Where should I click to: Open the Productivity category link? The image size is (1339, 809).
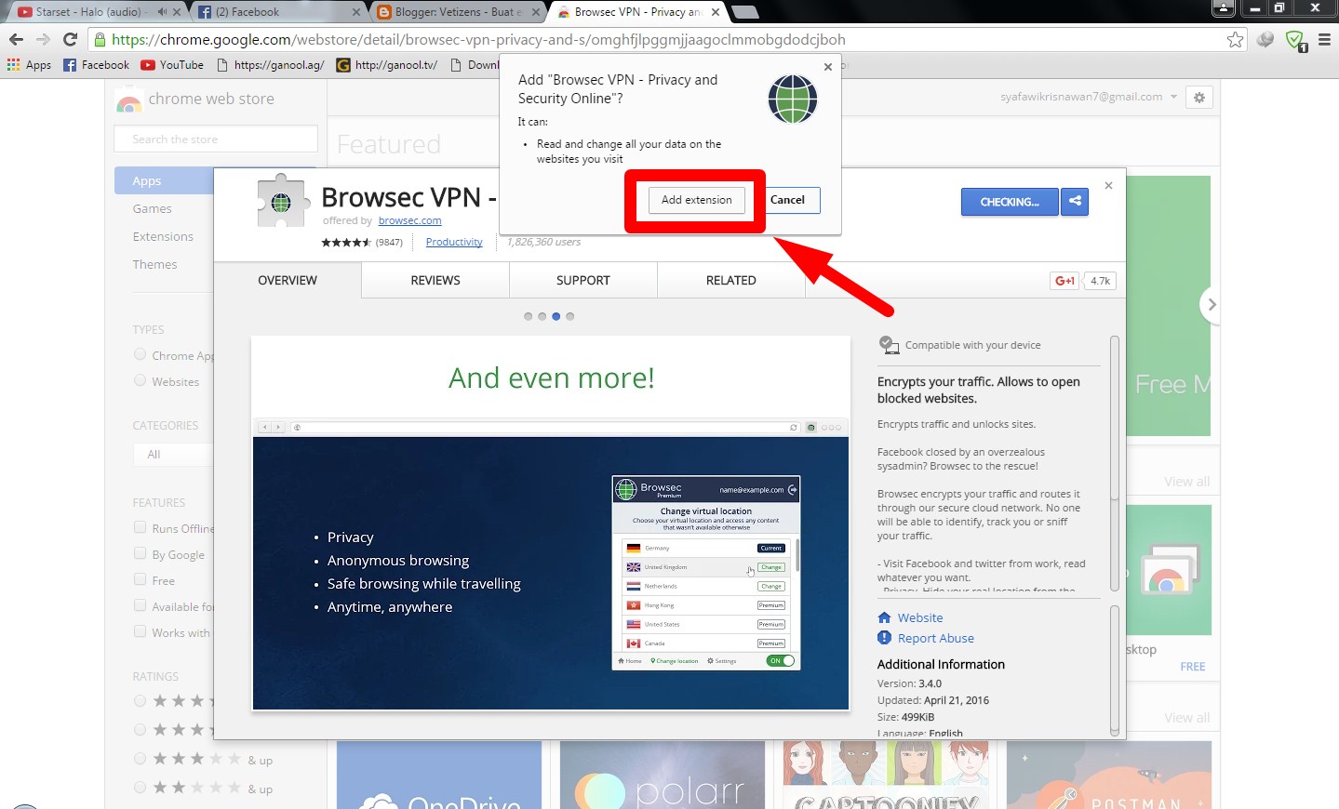click(x=454, y=242)
